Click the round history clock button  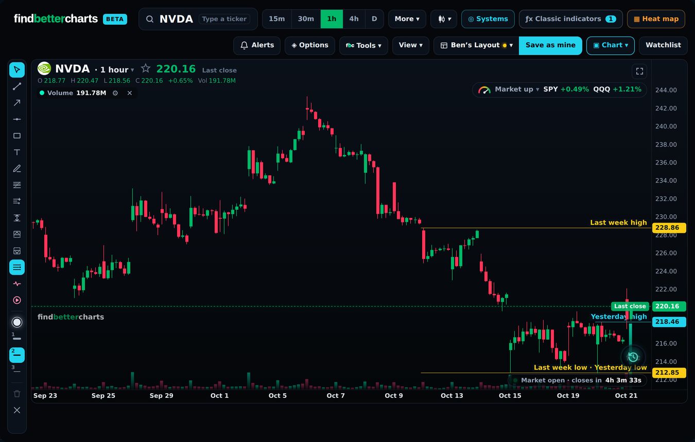(633, 357)
